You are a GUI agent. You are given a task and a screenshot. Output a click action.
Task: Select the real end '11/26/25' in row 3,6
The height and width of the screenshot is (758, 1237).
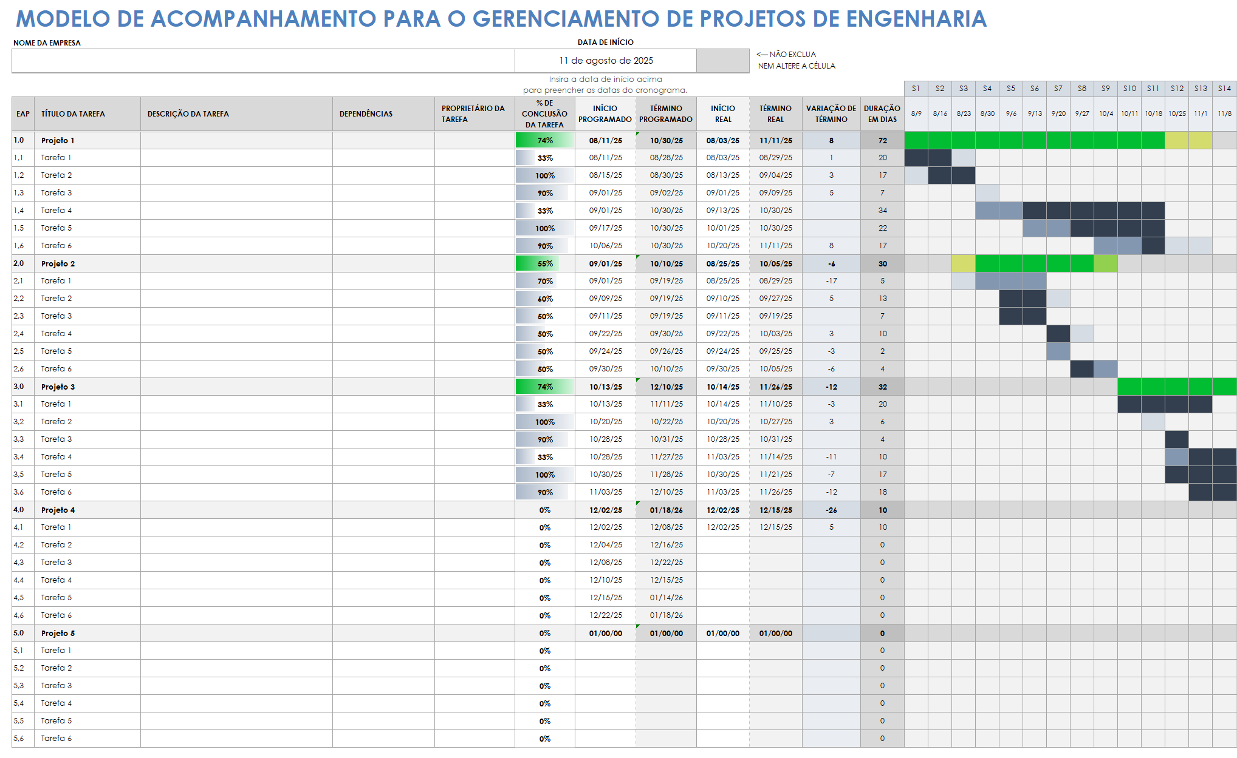pos(776,492)
